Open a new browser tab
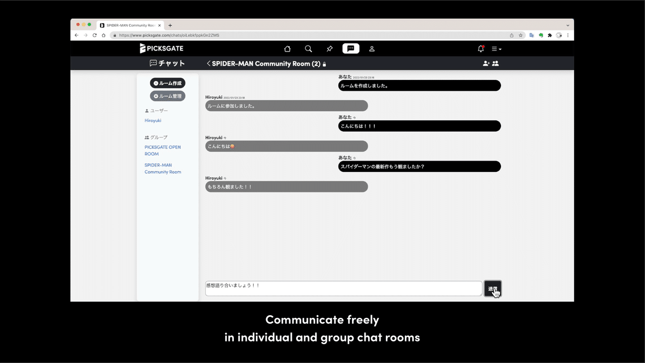Screen dimensions: 645x363 point(170,25)
